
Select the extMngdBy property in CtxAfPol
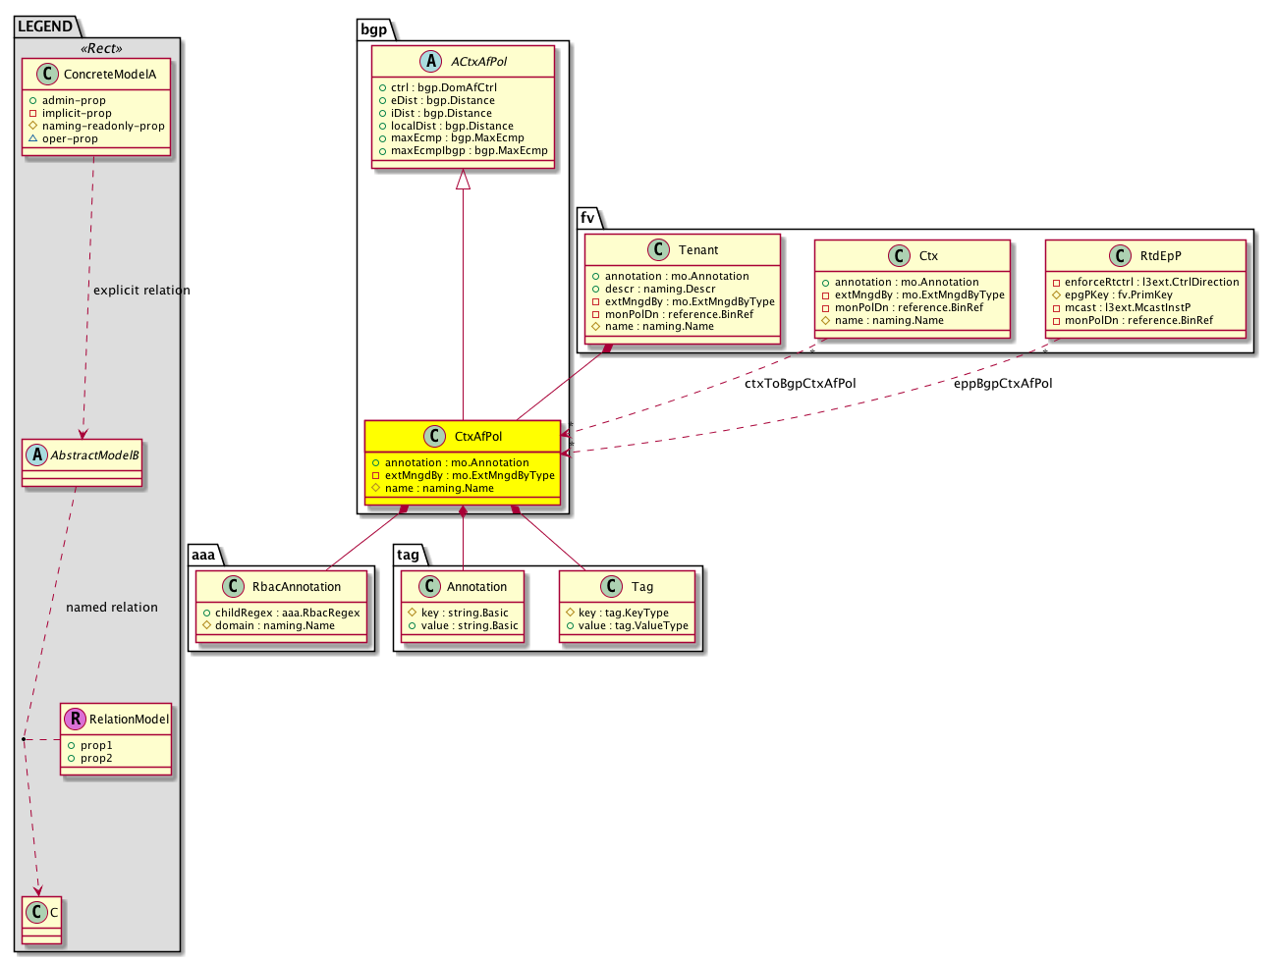(x=463, y=476)
